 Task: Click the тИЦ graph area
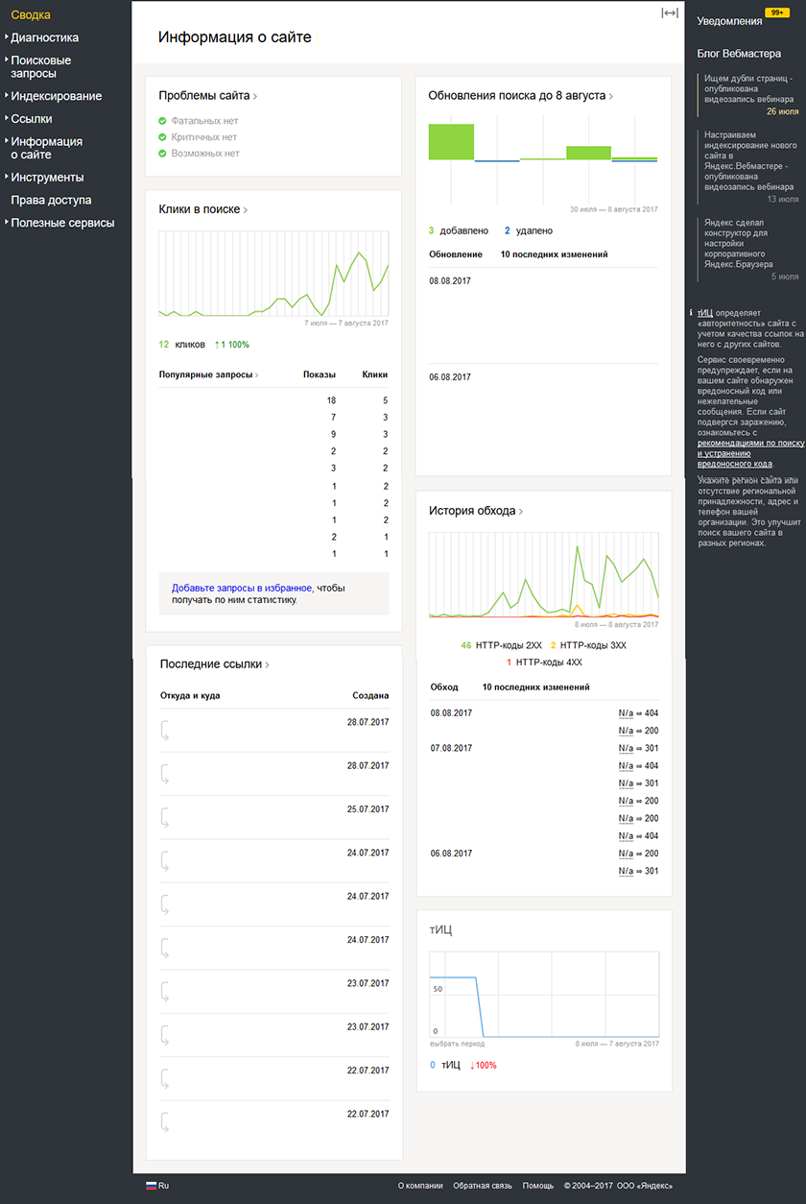544,995
